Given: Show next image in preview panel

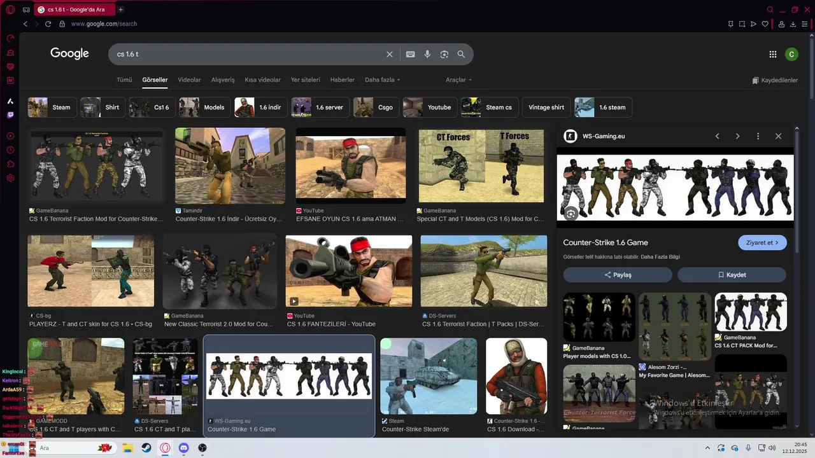Looking at the screenshot, I should pyautogui.click(x=738, y=136).
